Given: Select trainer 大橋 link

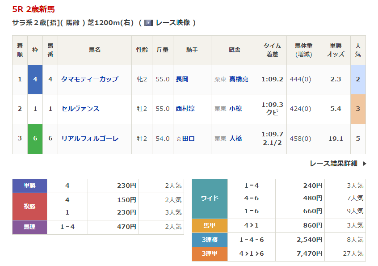Looking at the screenshot, I should (x=235, y=139).
